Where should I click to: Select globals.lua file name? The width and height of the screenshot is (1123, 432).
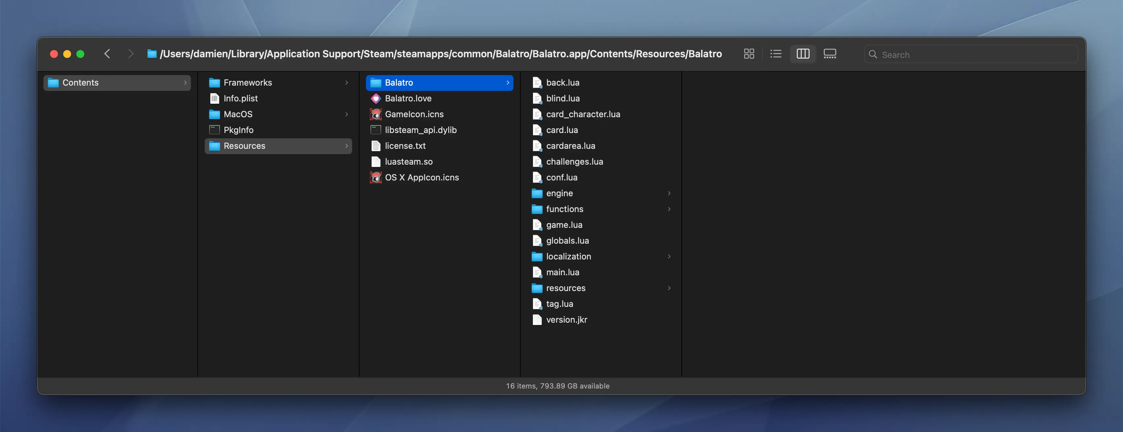[x=567, y=241]
